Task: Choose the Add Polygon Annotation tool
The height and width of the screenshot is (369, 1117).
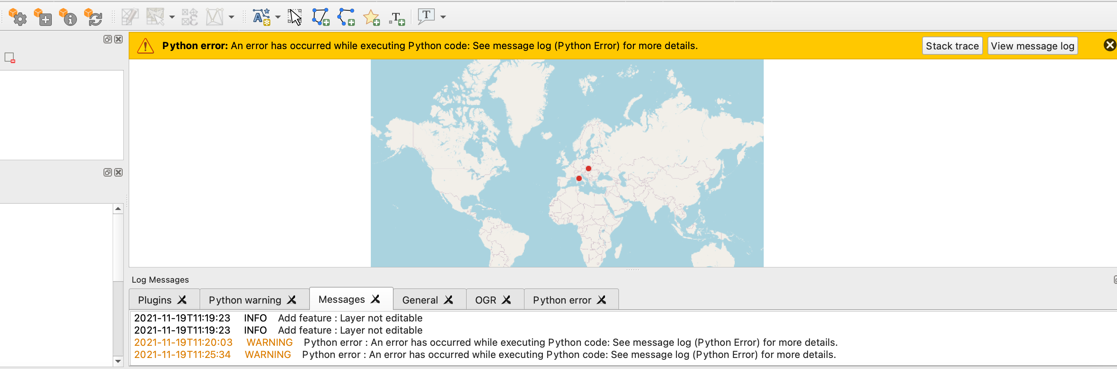Action: (x=321, y=17)
